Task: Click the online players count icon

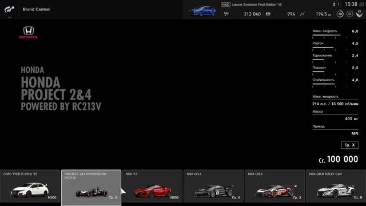Action: 334,4
